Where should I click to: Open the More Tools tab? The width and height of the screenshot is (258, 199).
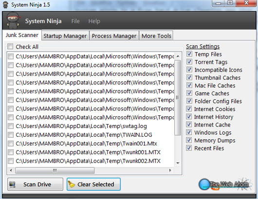coord(156,36)
